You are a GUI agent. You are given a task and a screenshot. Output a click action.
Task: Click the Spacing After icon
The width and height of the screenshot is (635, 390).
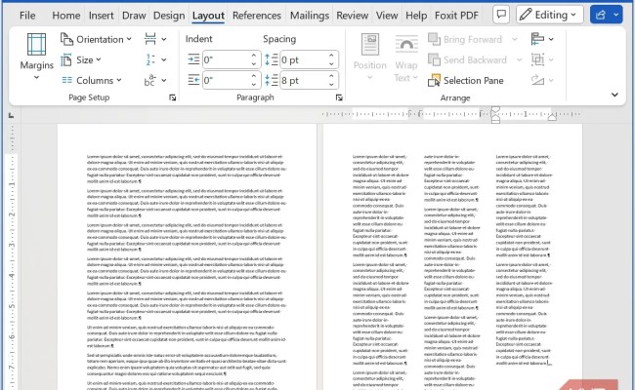coord(272,80)
